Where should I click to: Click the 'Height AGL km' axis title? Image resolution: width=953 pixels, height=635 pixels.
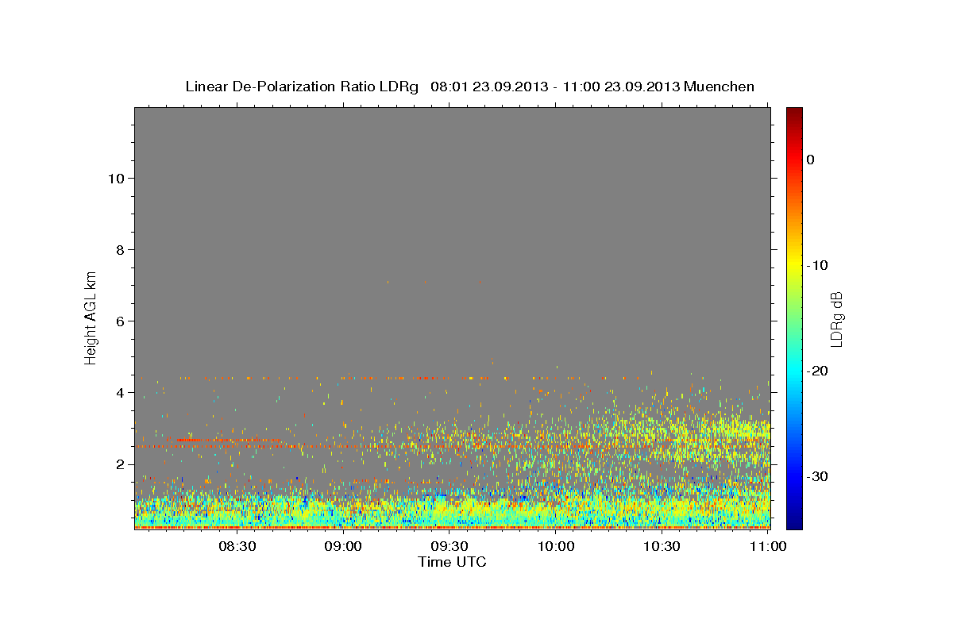tap(91, 317)
